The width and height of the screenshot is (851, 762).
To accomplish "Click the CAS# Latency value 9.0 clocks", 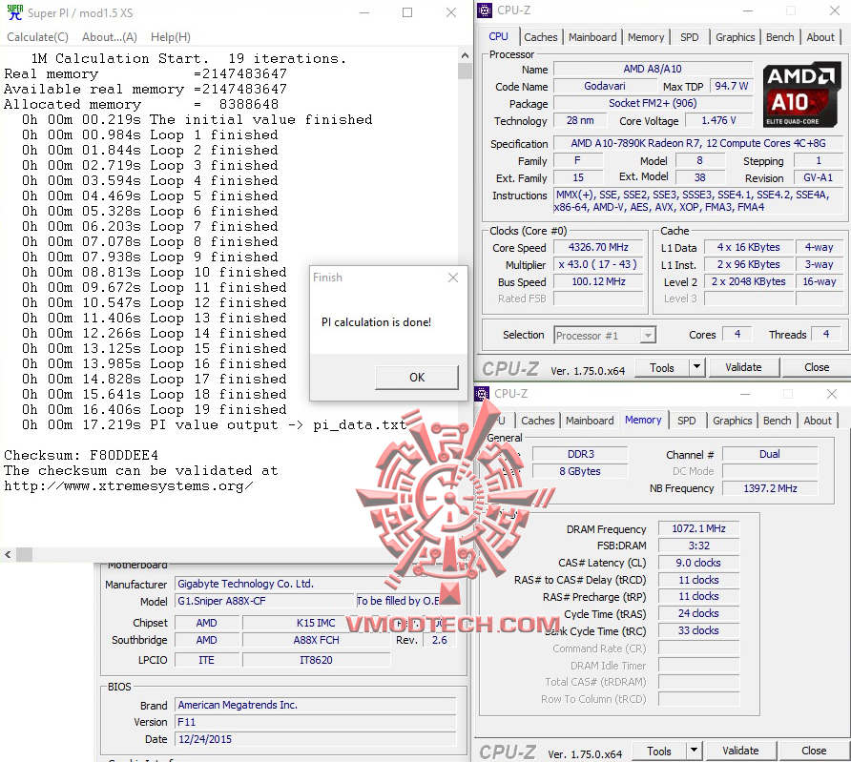I will (698, 563).
